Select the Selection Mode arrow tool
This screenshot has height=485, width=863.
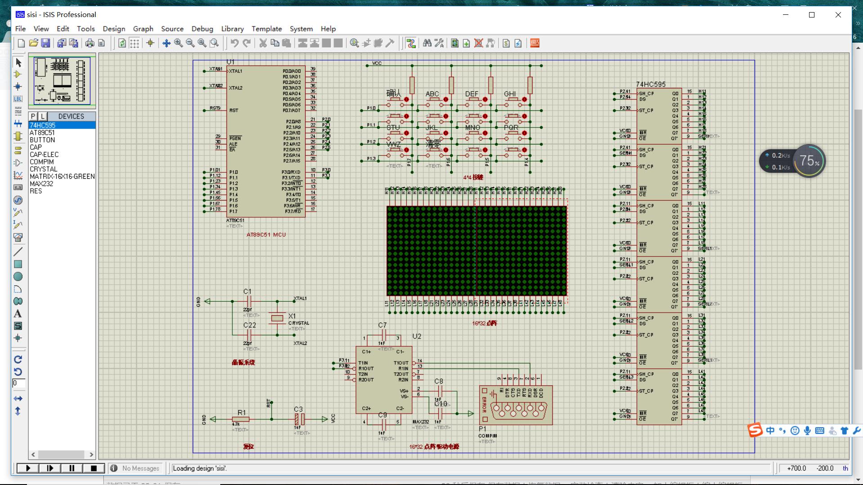point(18,62)
